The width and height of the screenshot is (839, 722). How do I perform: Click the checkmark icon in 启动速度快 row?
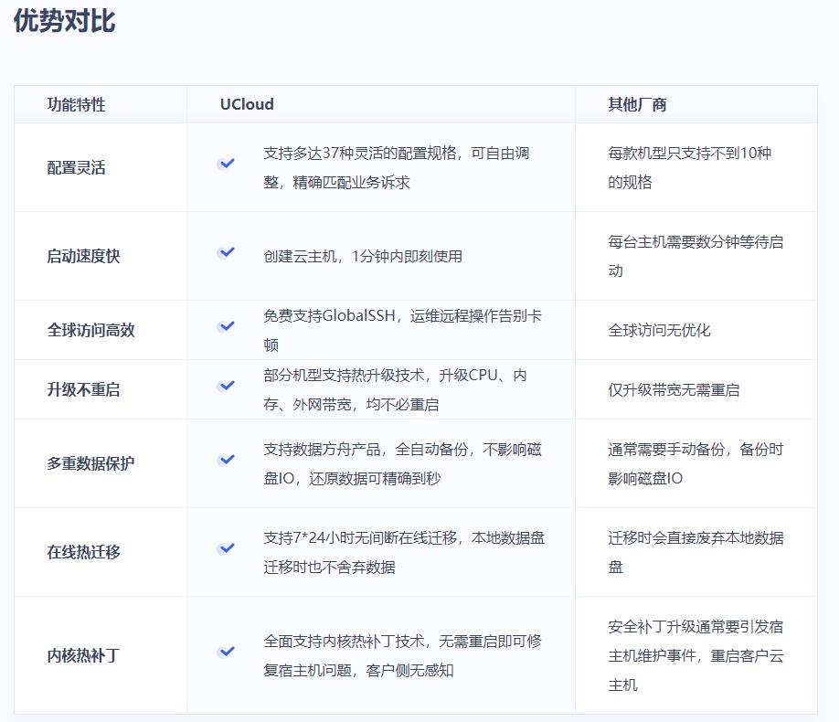click(227, 252)
